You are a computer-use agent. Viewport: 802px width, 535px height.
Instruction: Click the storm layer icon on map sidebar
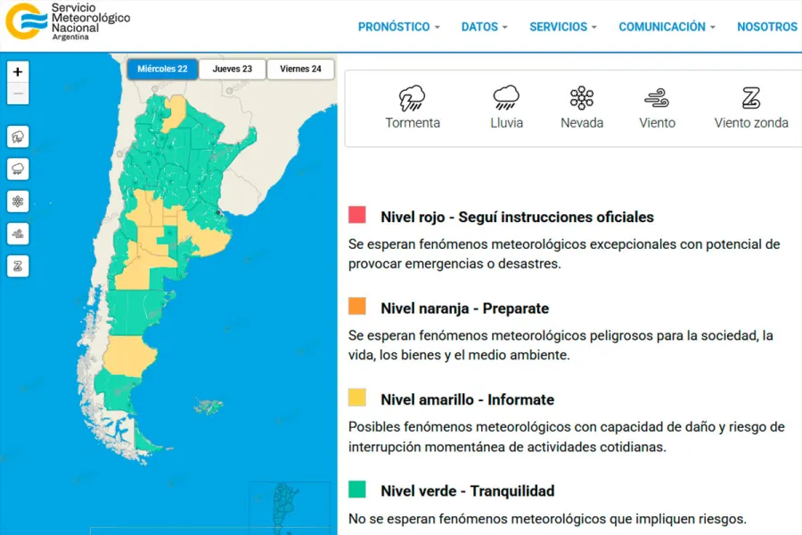[18, 136]
